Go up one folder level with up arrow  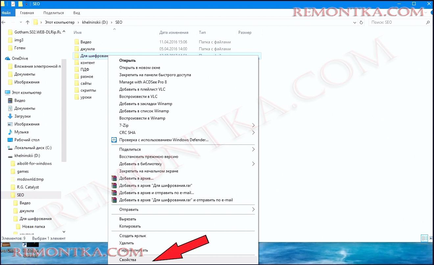coord(28,22)
